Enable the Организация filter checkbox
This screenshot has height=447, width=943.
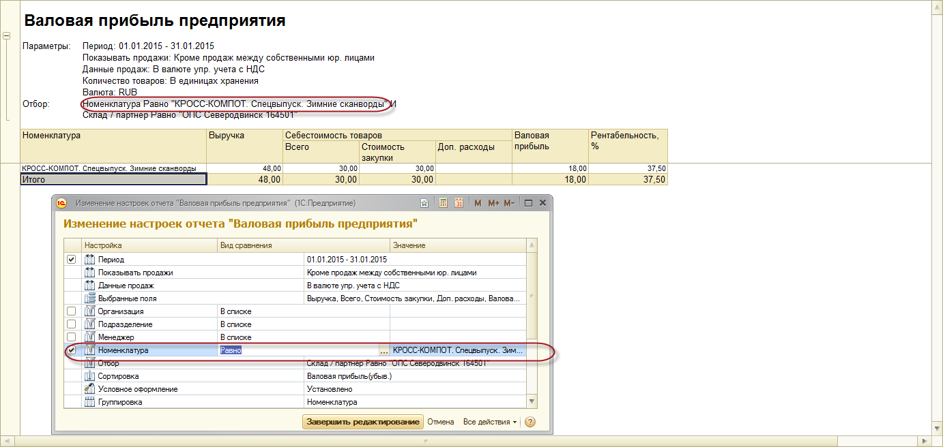(71, 311)
